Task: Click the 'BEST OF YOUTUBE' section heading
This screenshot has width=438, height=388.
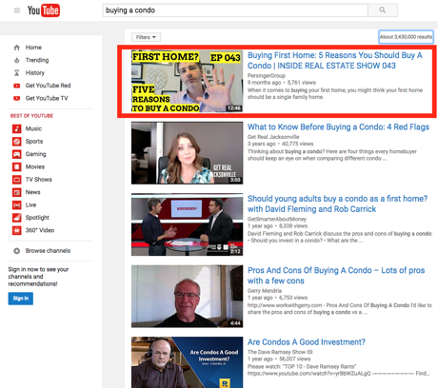Action: 31,116
